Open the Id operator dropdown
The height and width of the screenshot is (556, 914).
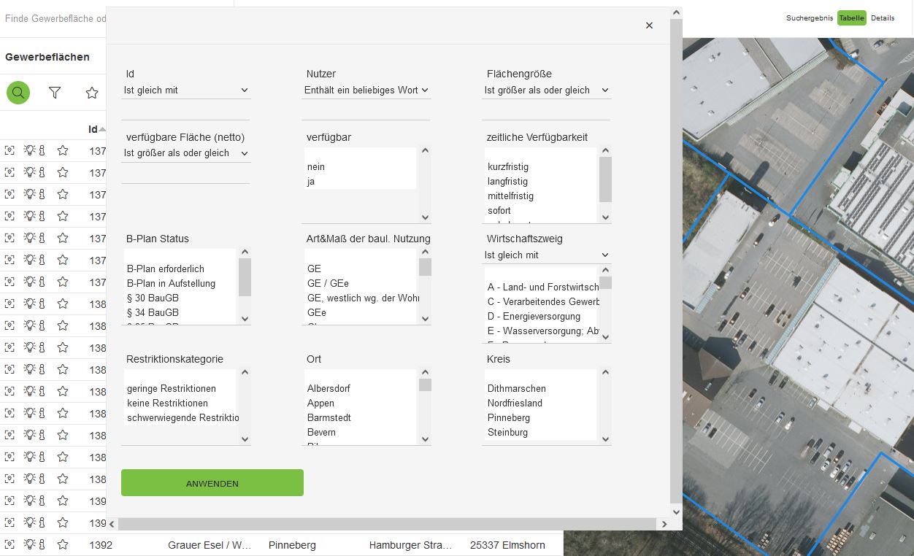click(x=186, y=90)
